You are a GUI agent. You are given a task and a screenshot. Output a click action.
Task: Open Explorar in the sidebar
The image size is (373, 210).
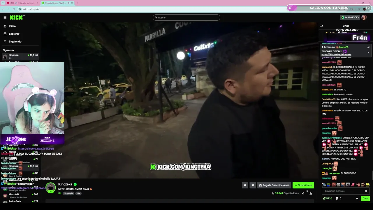coord(14,34)
